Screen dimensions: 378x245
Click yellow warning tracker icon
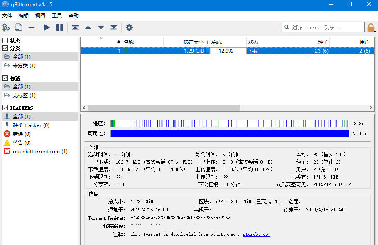(x=7, y=142)
